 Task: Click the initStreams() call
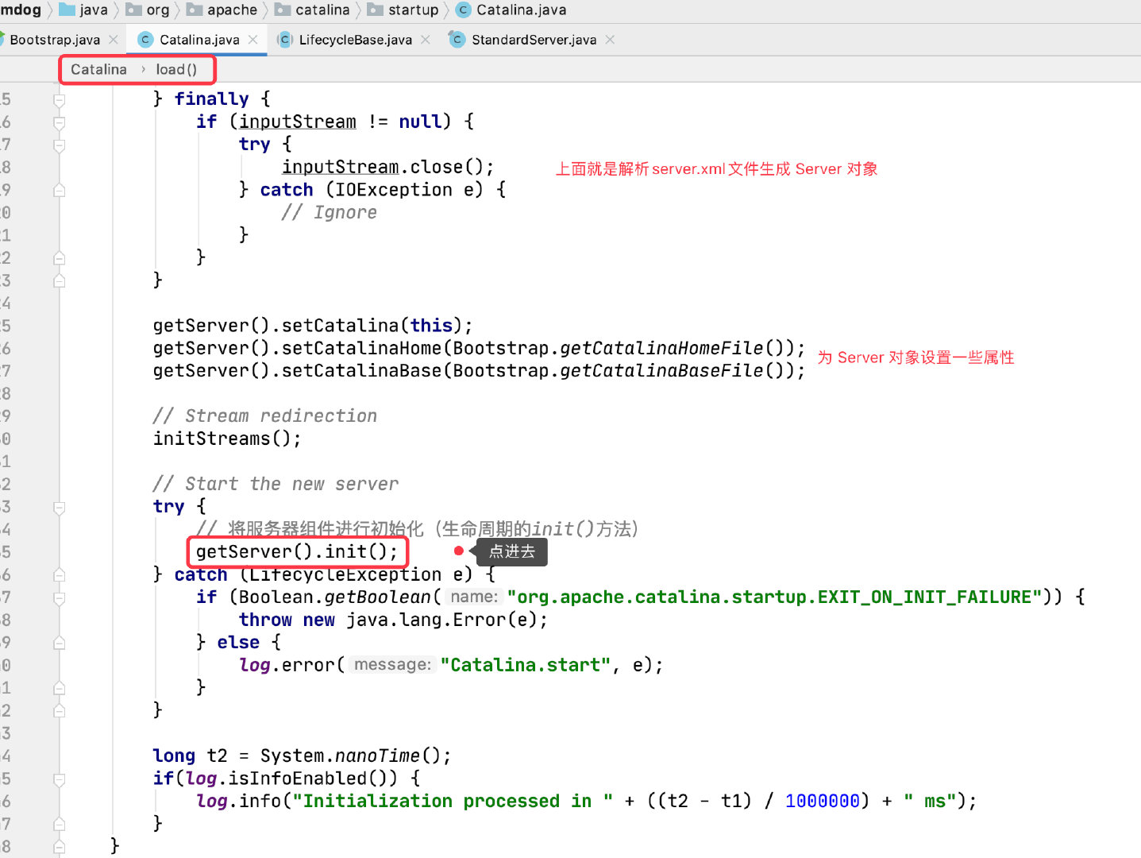(x=227, y=439)
